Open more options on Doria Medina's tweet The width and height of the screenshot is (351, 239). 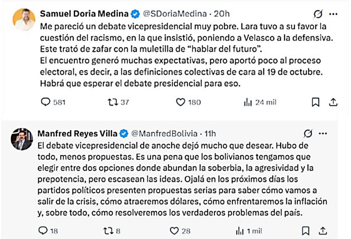pyautogui.click(x=333, y=14)
